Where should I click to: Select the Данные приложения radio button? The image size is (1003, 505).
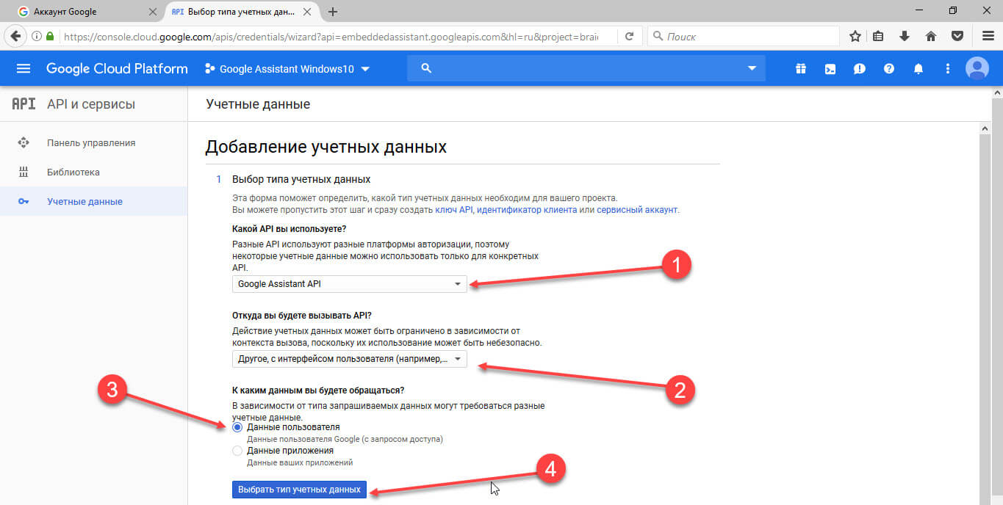pyautogui.click(x=237, y=451)
